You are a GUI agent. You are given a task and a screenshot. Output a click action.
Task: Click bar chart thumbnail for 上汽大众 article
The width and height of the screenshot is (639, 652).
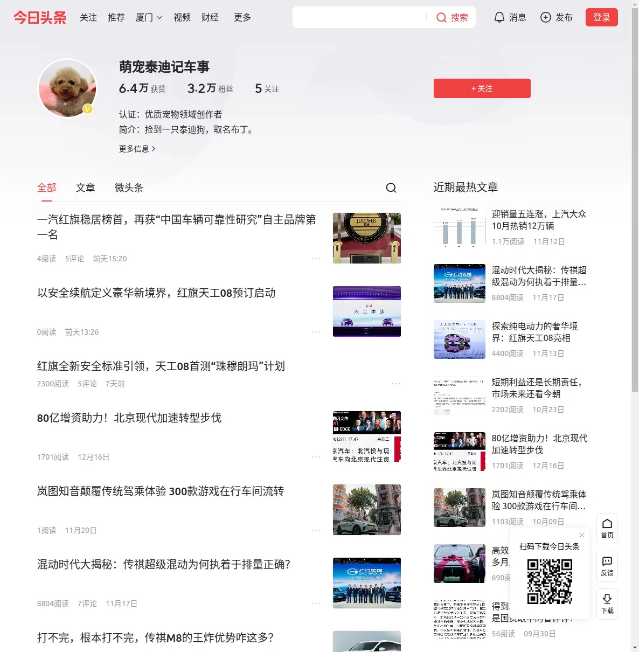coord(460,227)
